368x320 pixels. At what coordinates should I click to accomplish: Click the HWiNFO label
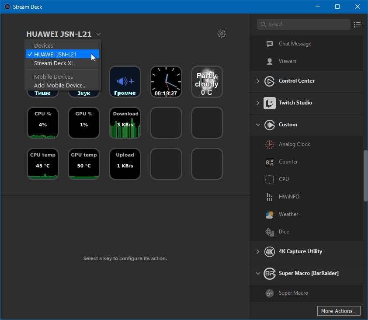click(x=289, y=197)
